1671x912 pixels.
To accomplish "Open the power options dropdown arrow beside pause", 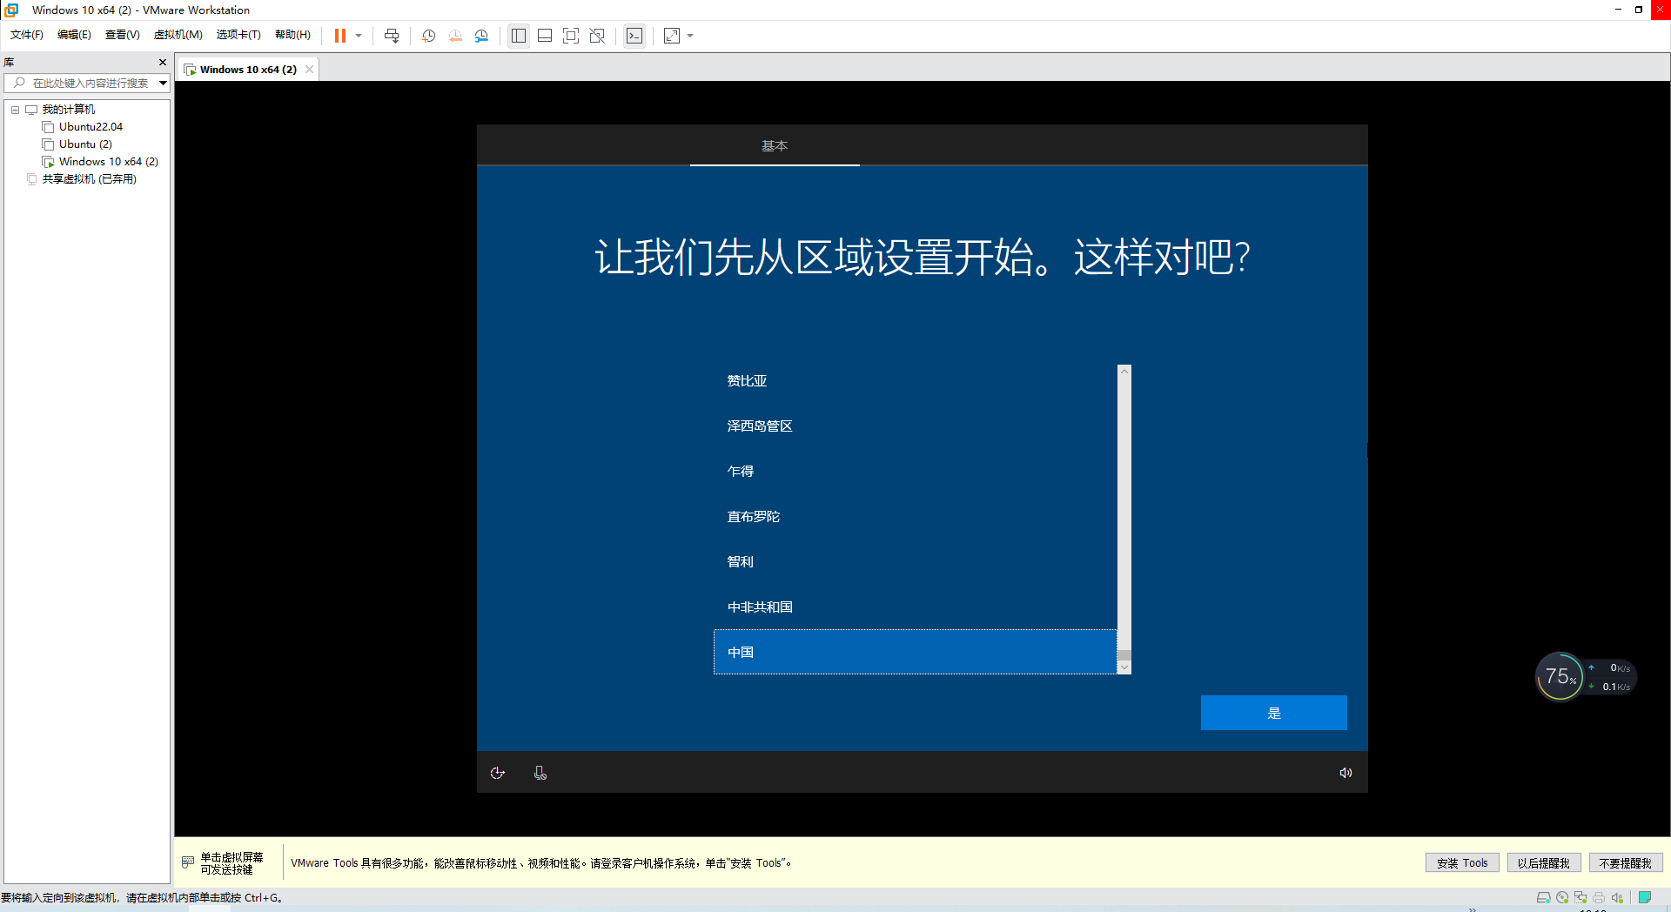I will tap(359, 36).
